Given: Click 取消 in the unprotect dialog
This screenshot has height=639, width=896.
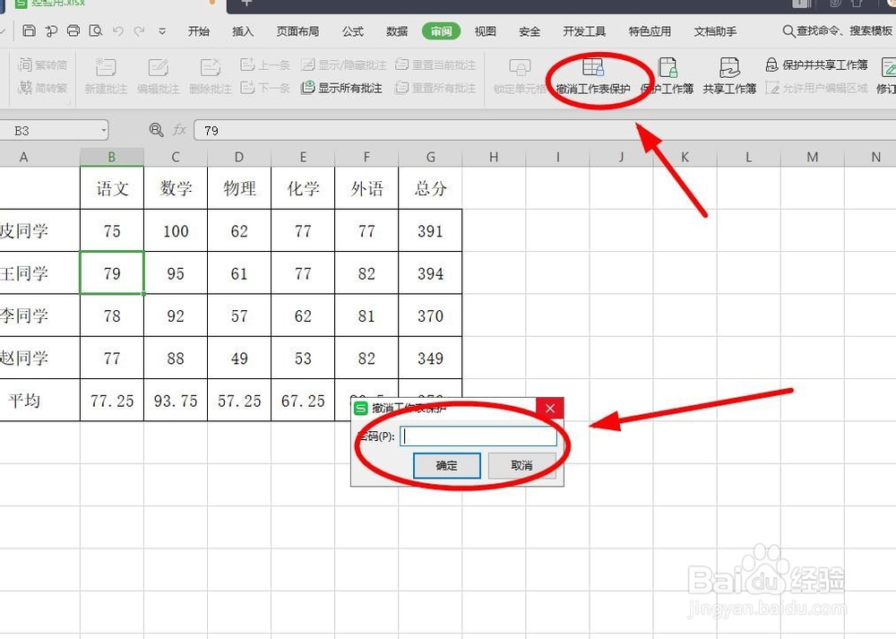Looking at the screenshot, I should coord(521,466).
